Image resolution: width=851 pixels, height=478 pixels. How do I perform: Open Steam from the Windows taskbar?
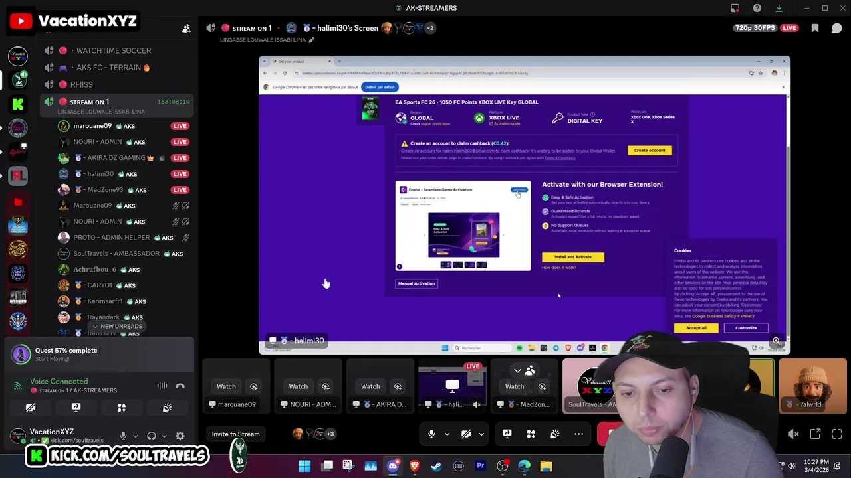(x=436, y=466)
